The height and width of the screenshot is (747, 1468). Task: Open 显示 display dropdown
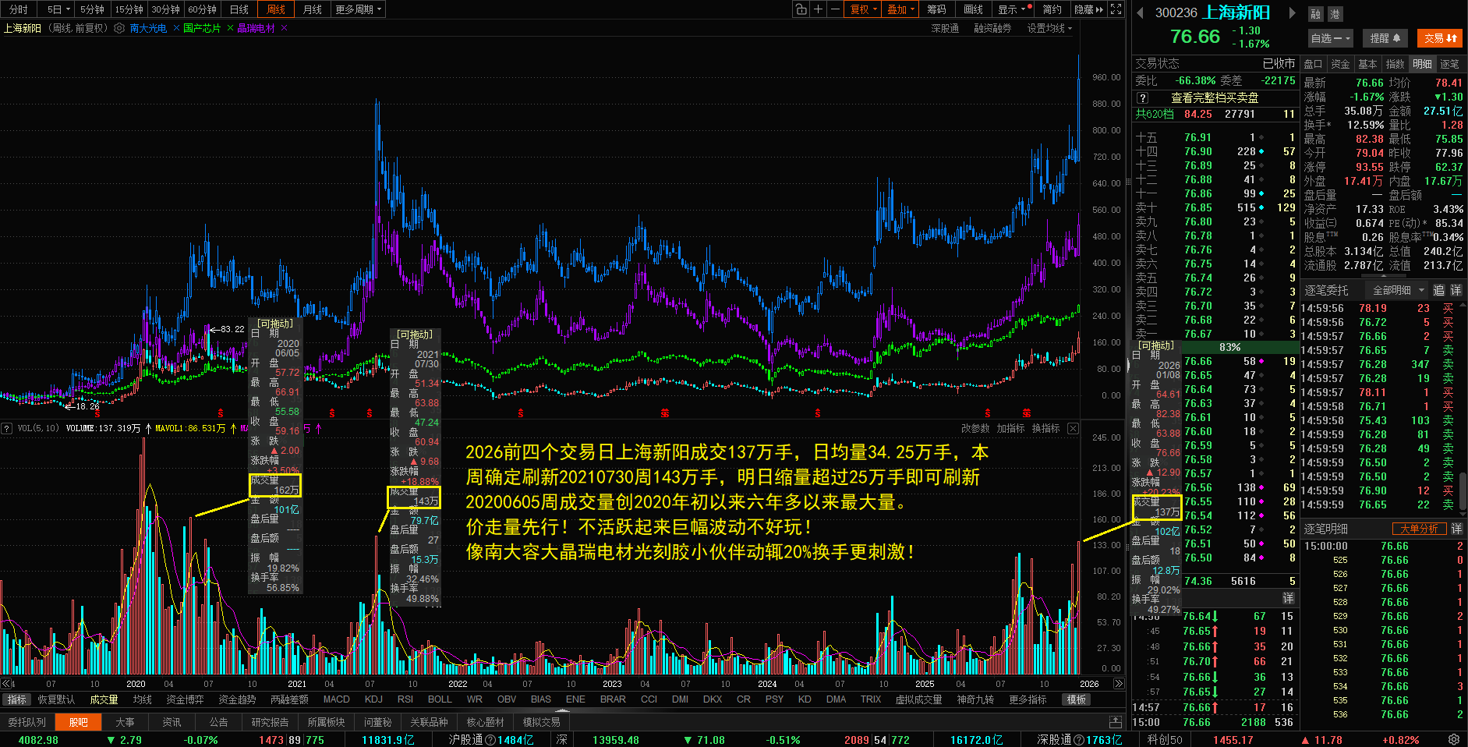click(x=1014, y=9)
